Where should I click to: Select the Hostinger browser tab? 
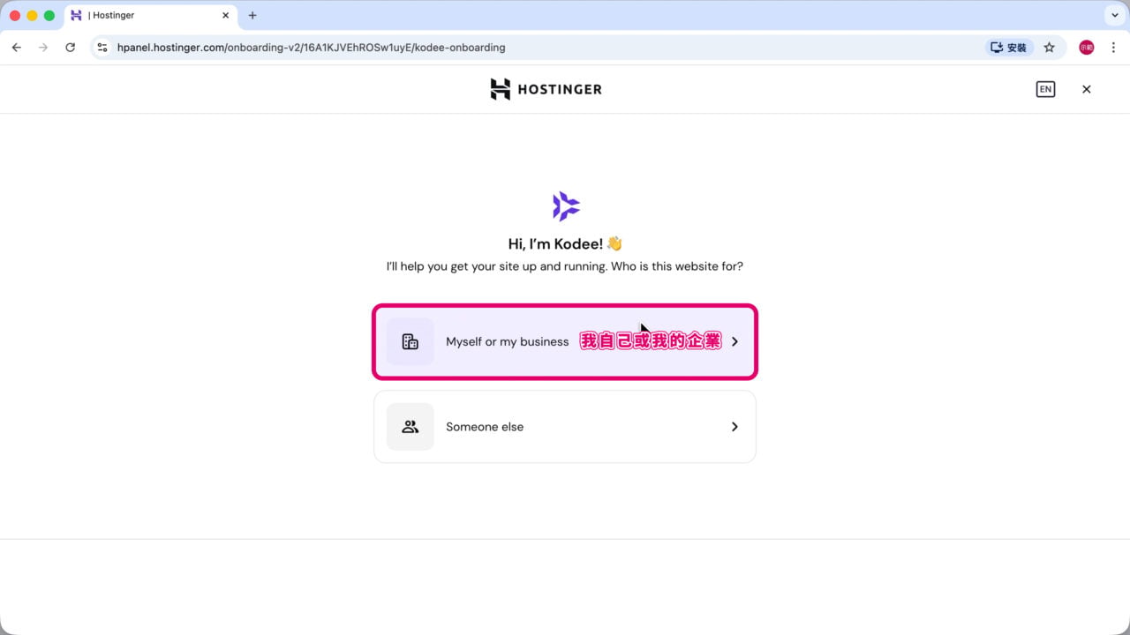pyautogui.click(x=150, y=16)
